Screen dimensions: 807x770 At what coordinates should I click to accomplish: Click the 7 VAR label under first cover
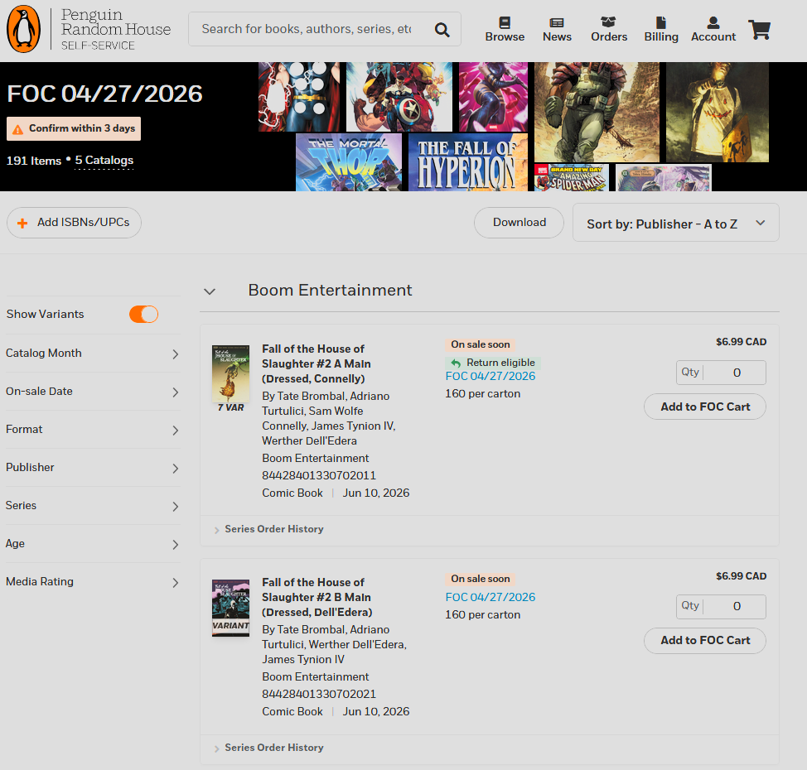(230, 408)
